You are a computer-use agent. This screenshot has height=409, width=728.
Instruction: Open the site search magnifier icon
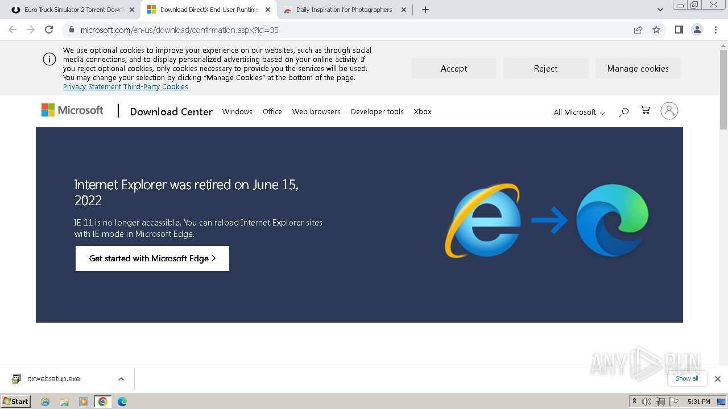point(624,112)
